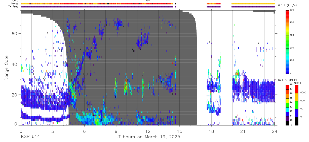The width and height of the screenshot is (309, 142).
Task: Click the 18 tick on UT hours axis
Action: (x=211, y=131)
